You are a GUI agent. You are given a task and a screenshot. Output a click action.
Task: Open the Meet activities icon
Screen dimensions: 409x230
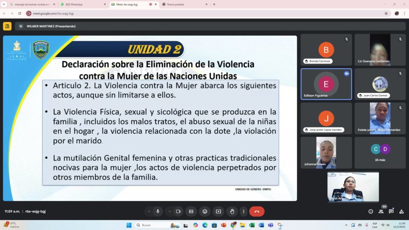401,211
